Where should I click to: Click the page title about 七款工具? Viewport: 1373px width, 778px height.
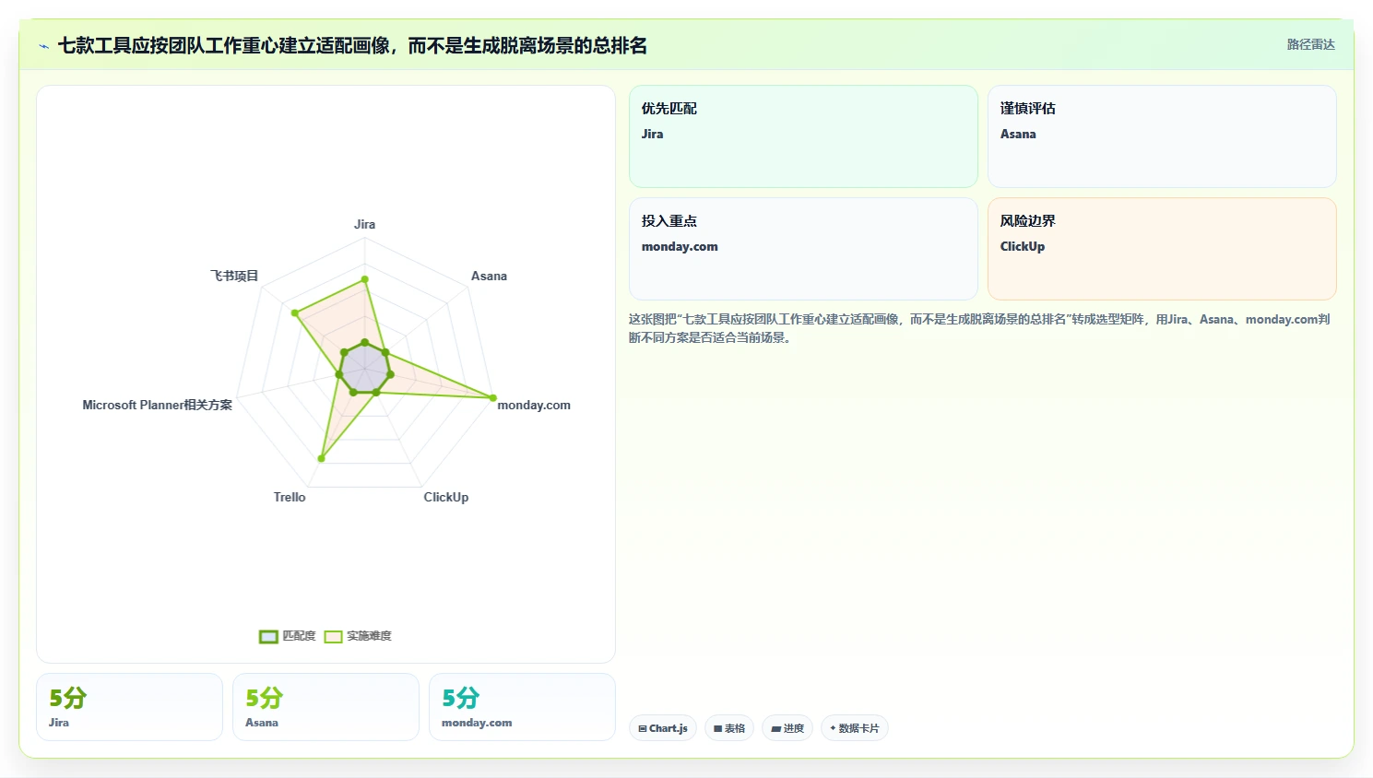pos(352,45)
